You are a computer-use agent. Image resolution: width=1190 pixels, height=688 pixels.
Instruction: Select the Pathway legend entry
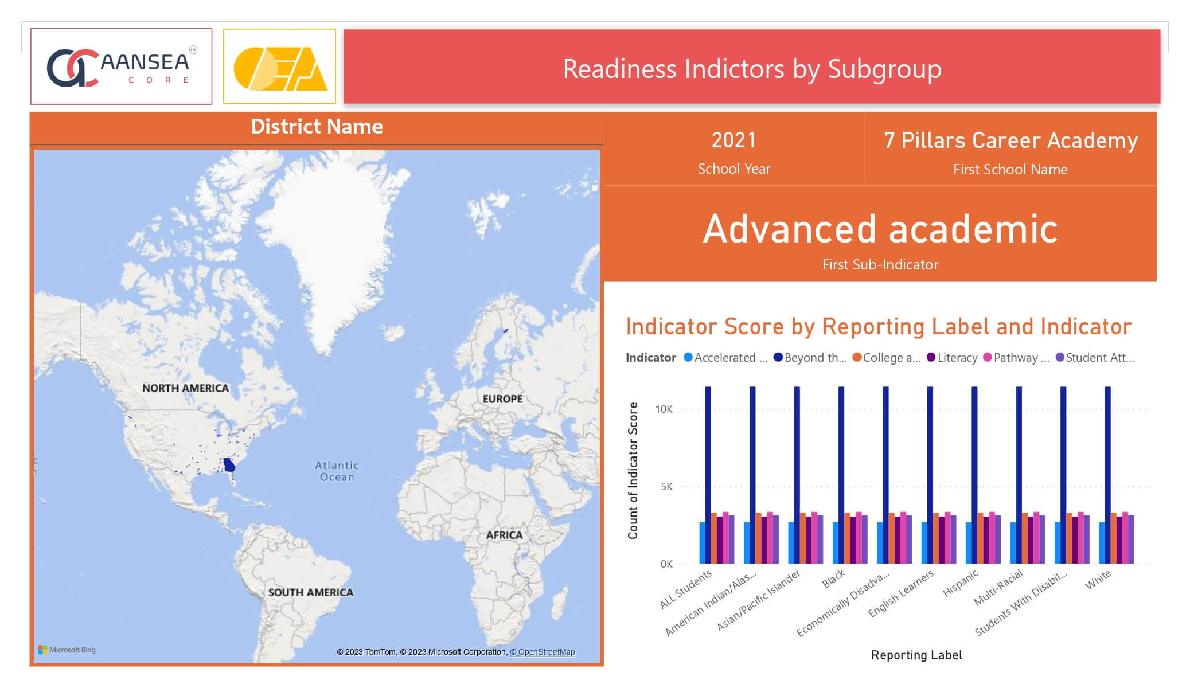pyautogui.click(x=1016, y=357)
